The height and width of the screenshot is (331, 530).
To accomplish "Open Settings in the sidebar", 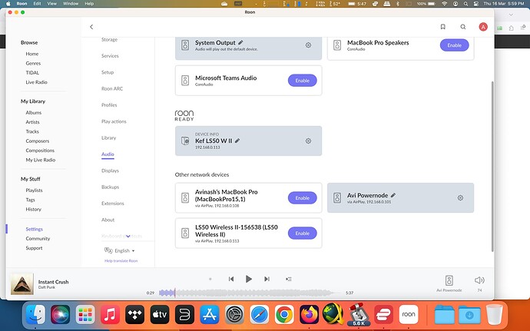I will click(x=34, y=229).
